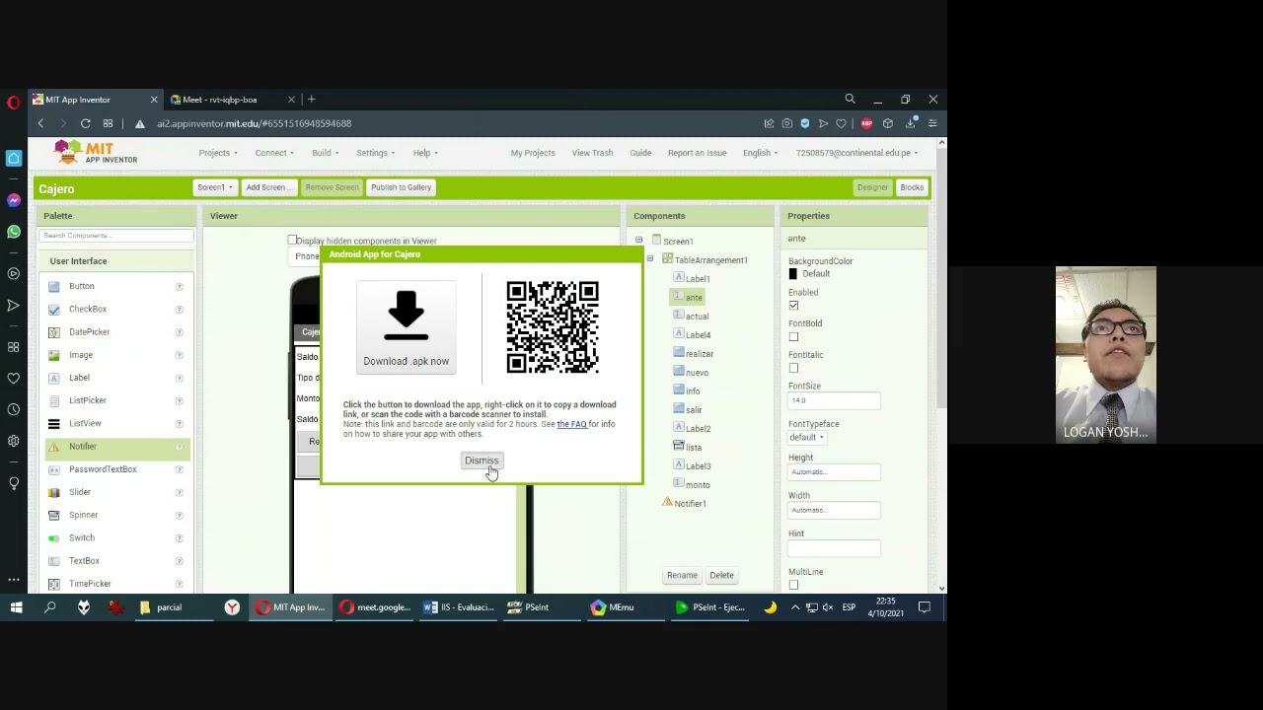The width and height of the screenshot is (1263, 710).
Task: Open browser tab search magnifier
Action: point(850,99)
